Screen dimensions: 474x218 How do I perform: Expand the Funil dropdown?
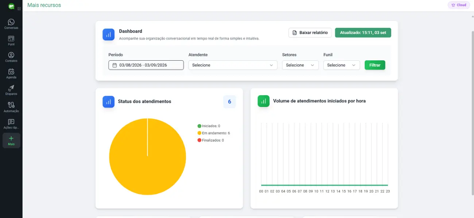click(x=342, y=65)
